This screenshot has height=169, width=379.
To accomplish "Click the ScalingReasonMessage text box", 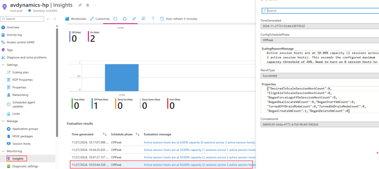I will [x=320, y=57].
